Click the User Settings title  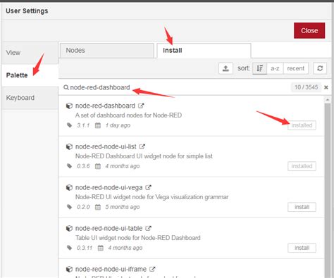pyautogui.click(x=27, y=11)
